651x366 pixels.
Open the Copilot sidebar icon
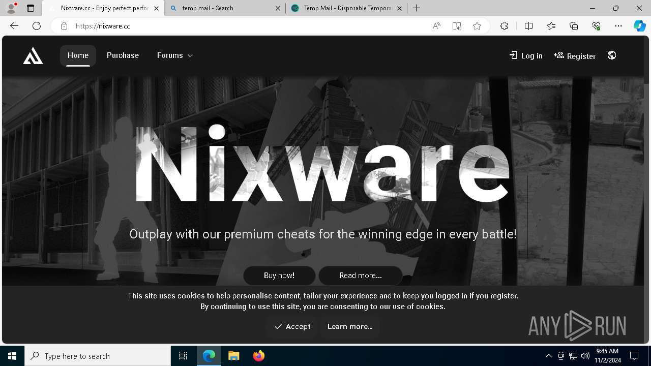tap(640, 26)
